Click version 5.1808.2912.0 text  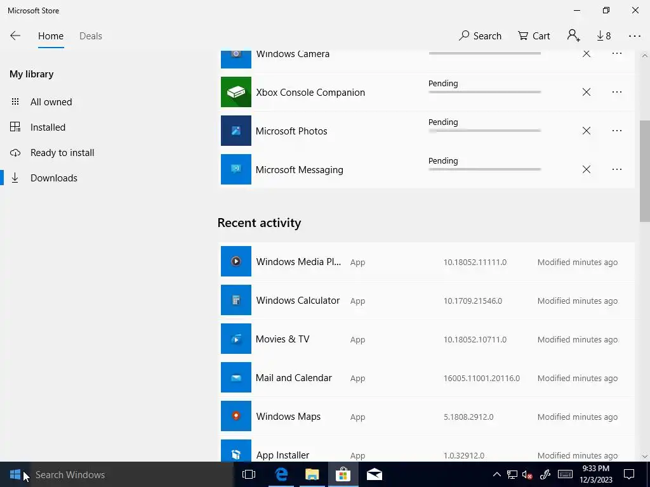pos(468,417)
